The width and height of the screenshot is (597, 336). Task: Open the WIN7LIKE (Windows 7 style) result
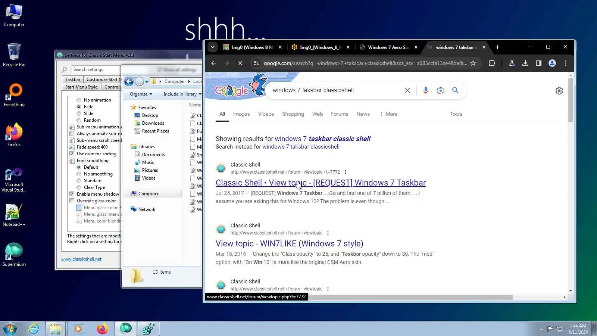290,244
